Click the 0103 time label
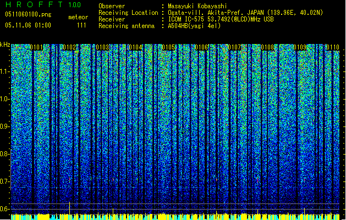Image resolution: width=346 pixels, height=220 pixels. (102, 48)
